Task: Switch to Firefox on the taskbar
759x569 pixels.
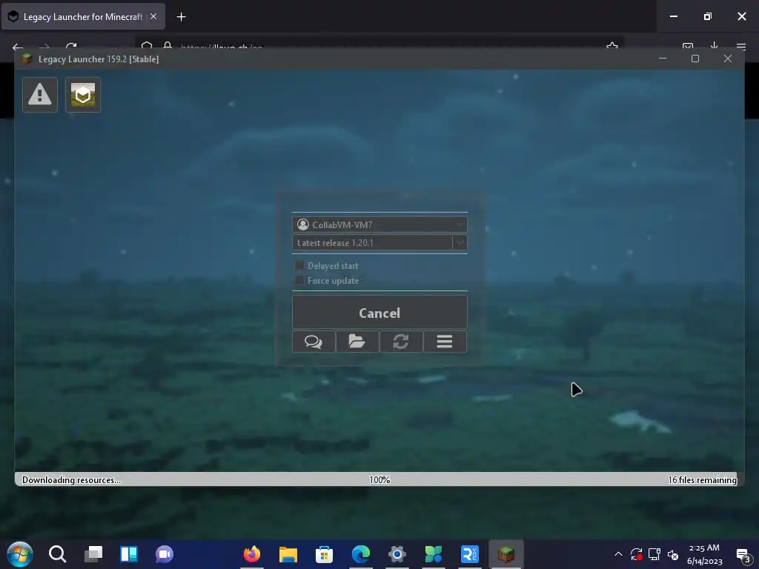Action: 252,554
